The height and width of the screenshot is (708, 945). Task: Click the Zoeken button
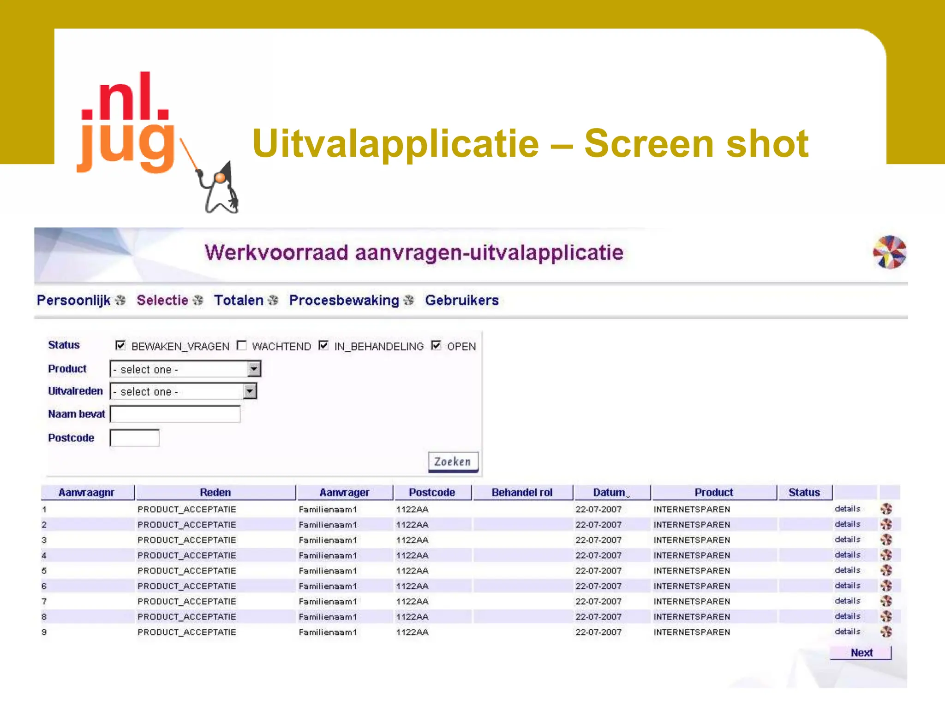[x=453, y=462]
